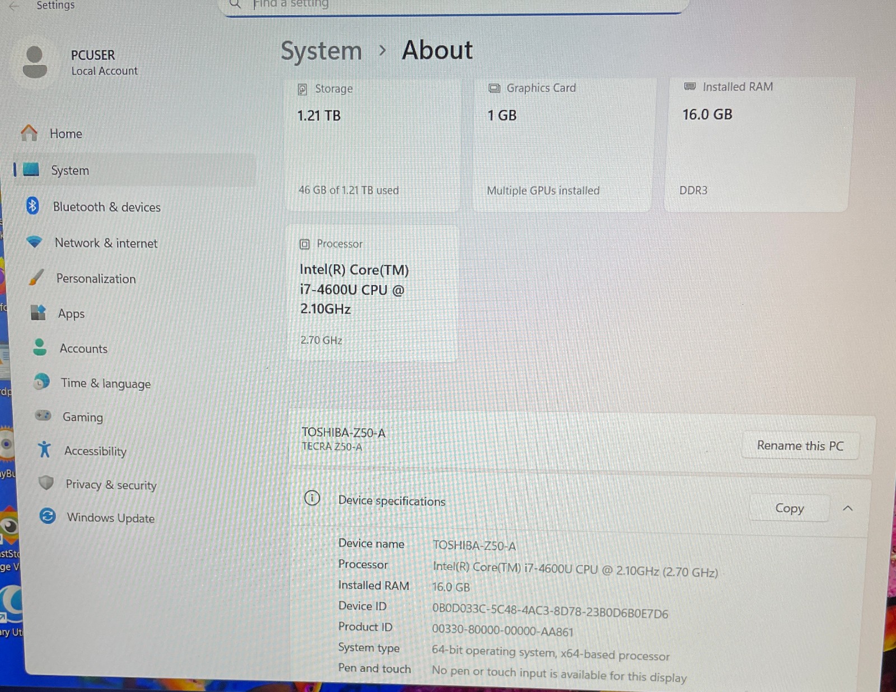This screenshot has height=692, width=896.
Task: Click the Bluetooth icon in the sidebar
Action: coord(32,206)
